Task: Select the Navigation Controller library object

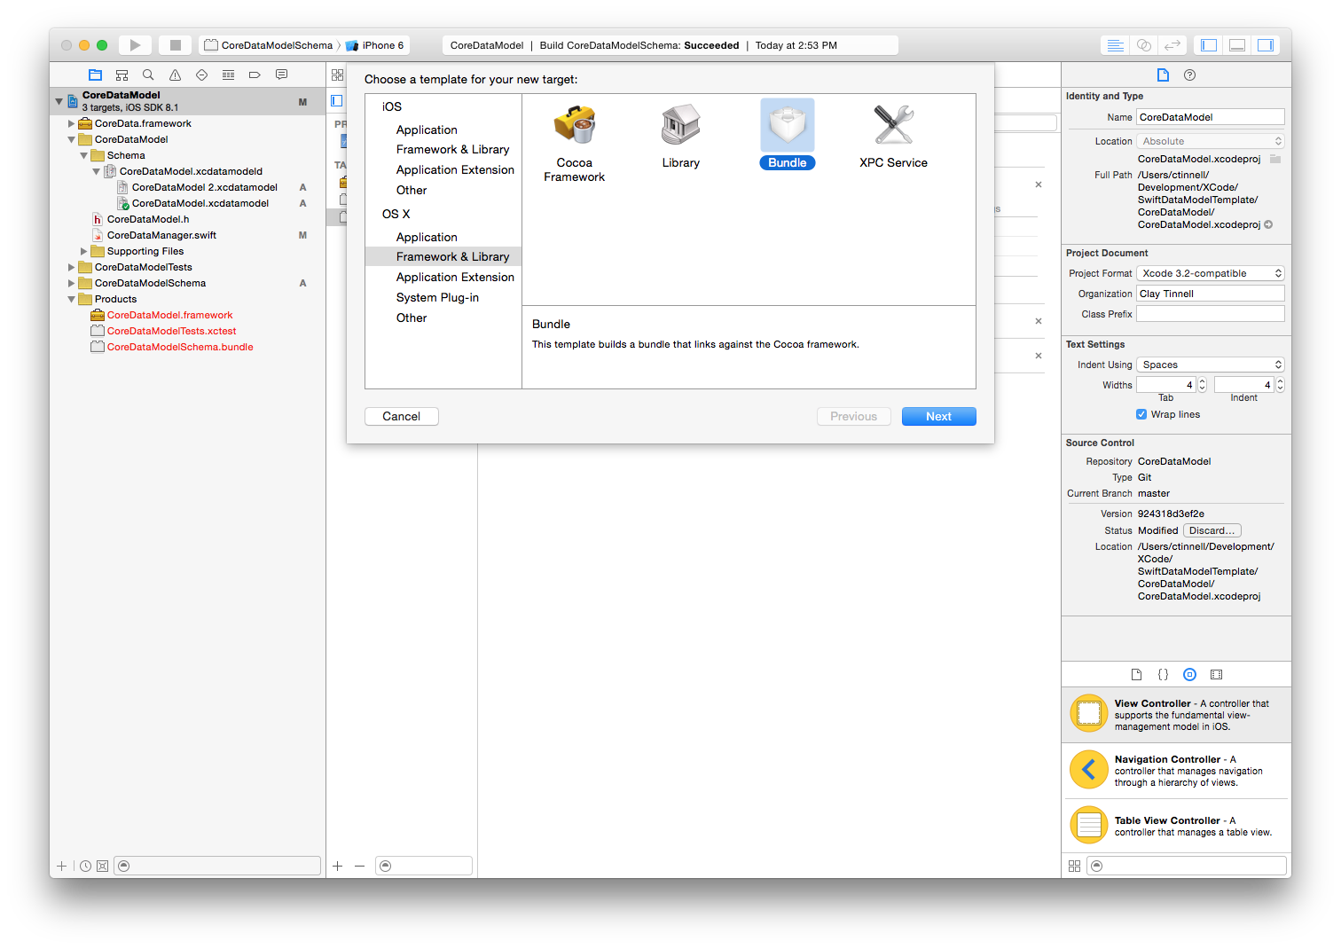Action: click(x=1176, y=771)
